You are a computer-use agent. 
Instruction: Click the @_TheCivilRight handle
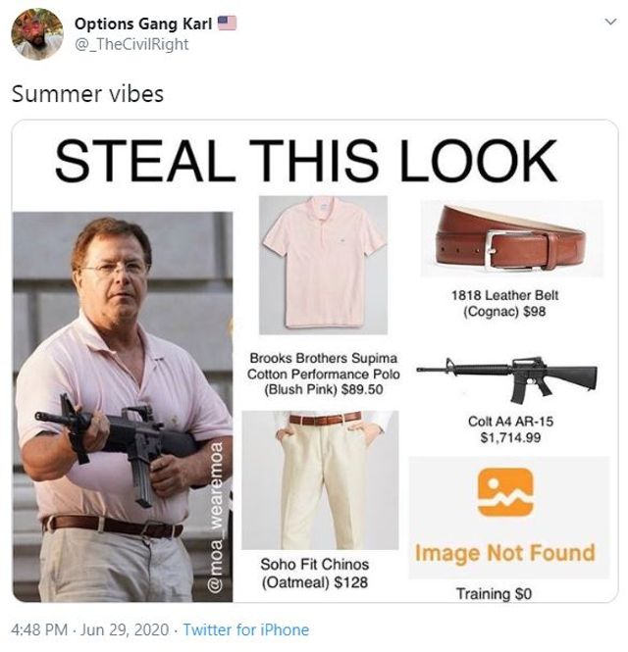tap(131, 44)
